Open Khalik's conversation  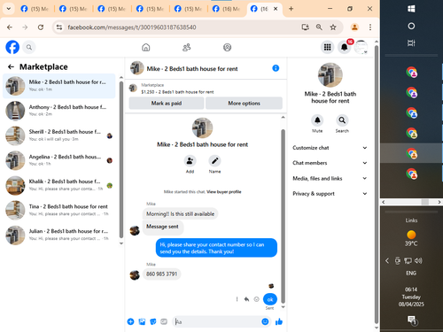59,185
